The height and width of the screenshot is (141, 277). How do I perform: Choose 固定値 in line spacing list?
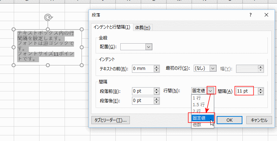pyautogui.click(x=203, y=118)
